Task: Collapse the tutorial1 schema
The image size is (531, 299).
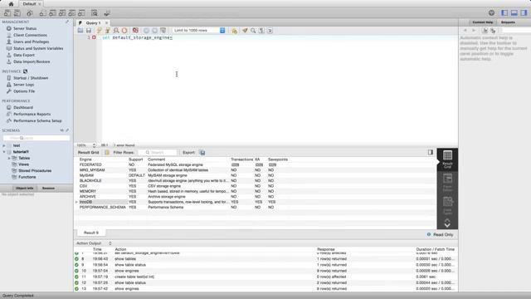Action: point(4,152)
